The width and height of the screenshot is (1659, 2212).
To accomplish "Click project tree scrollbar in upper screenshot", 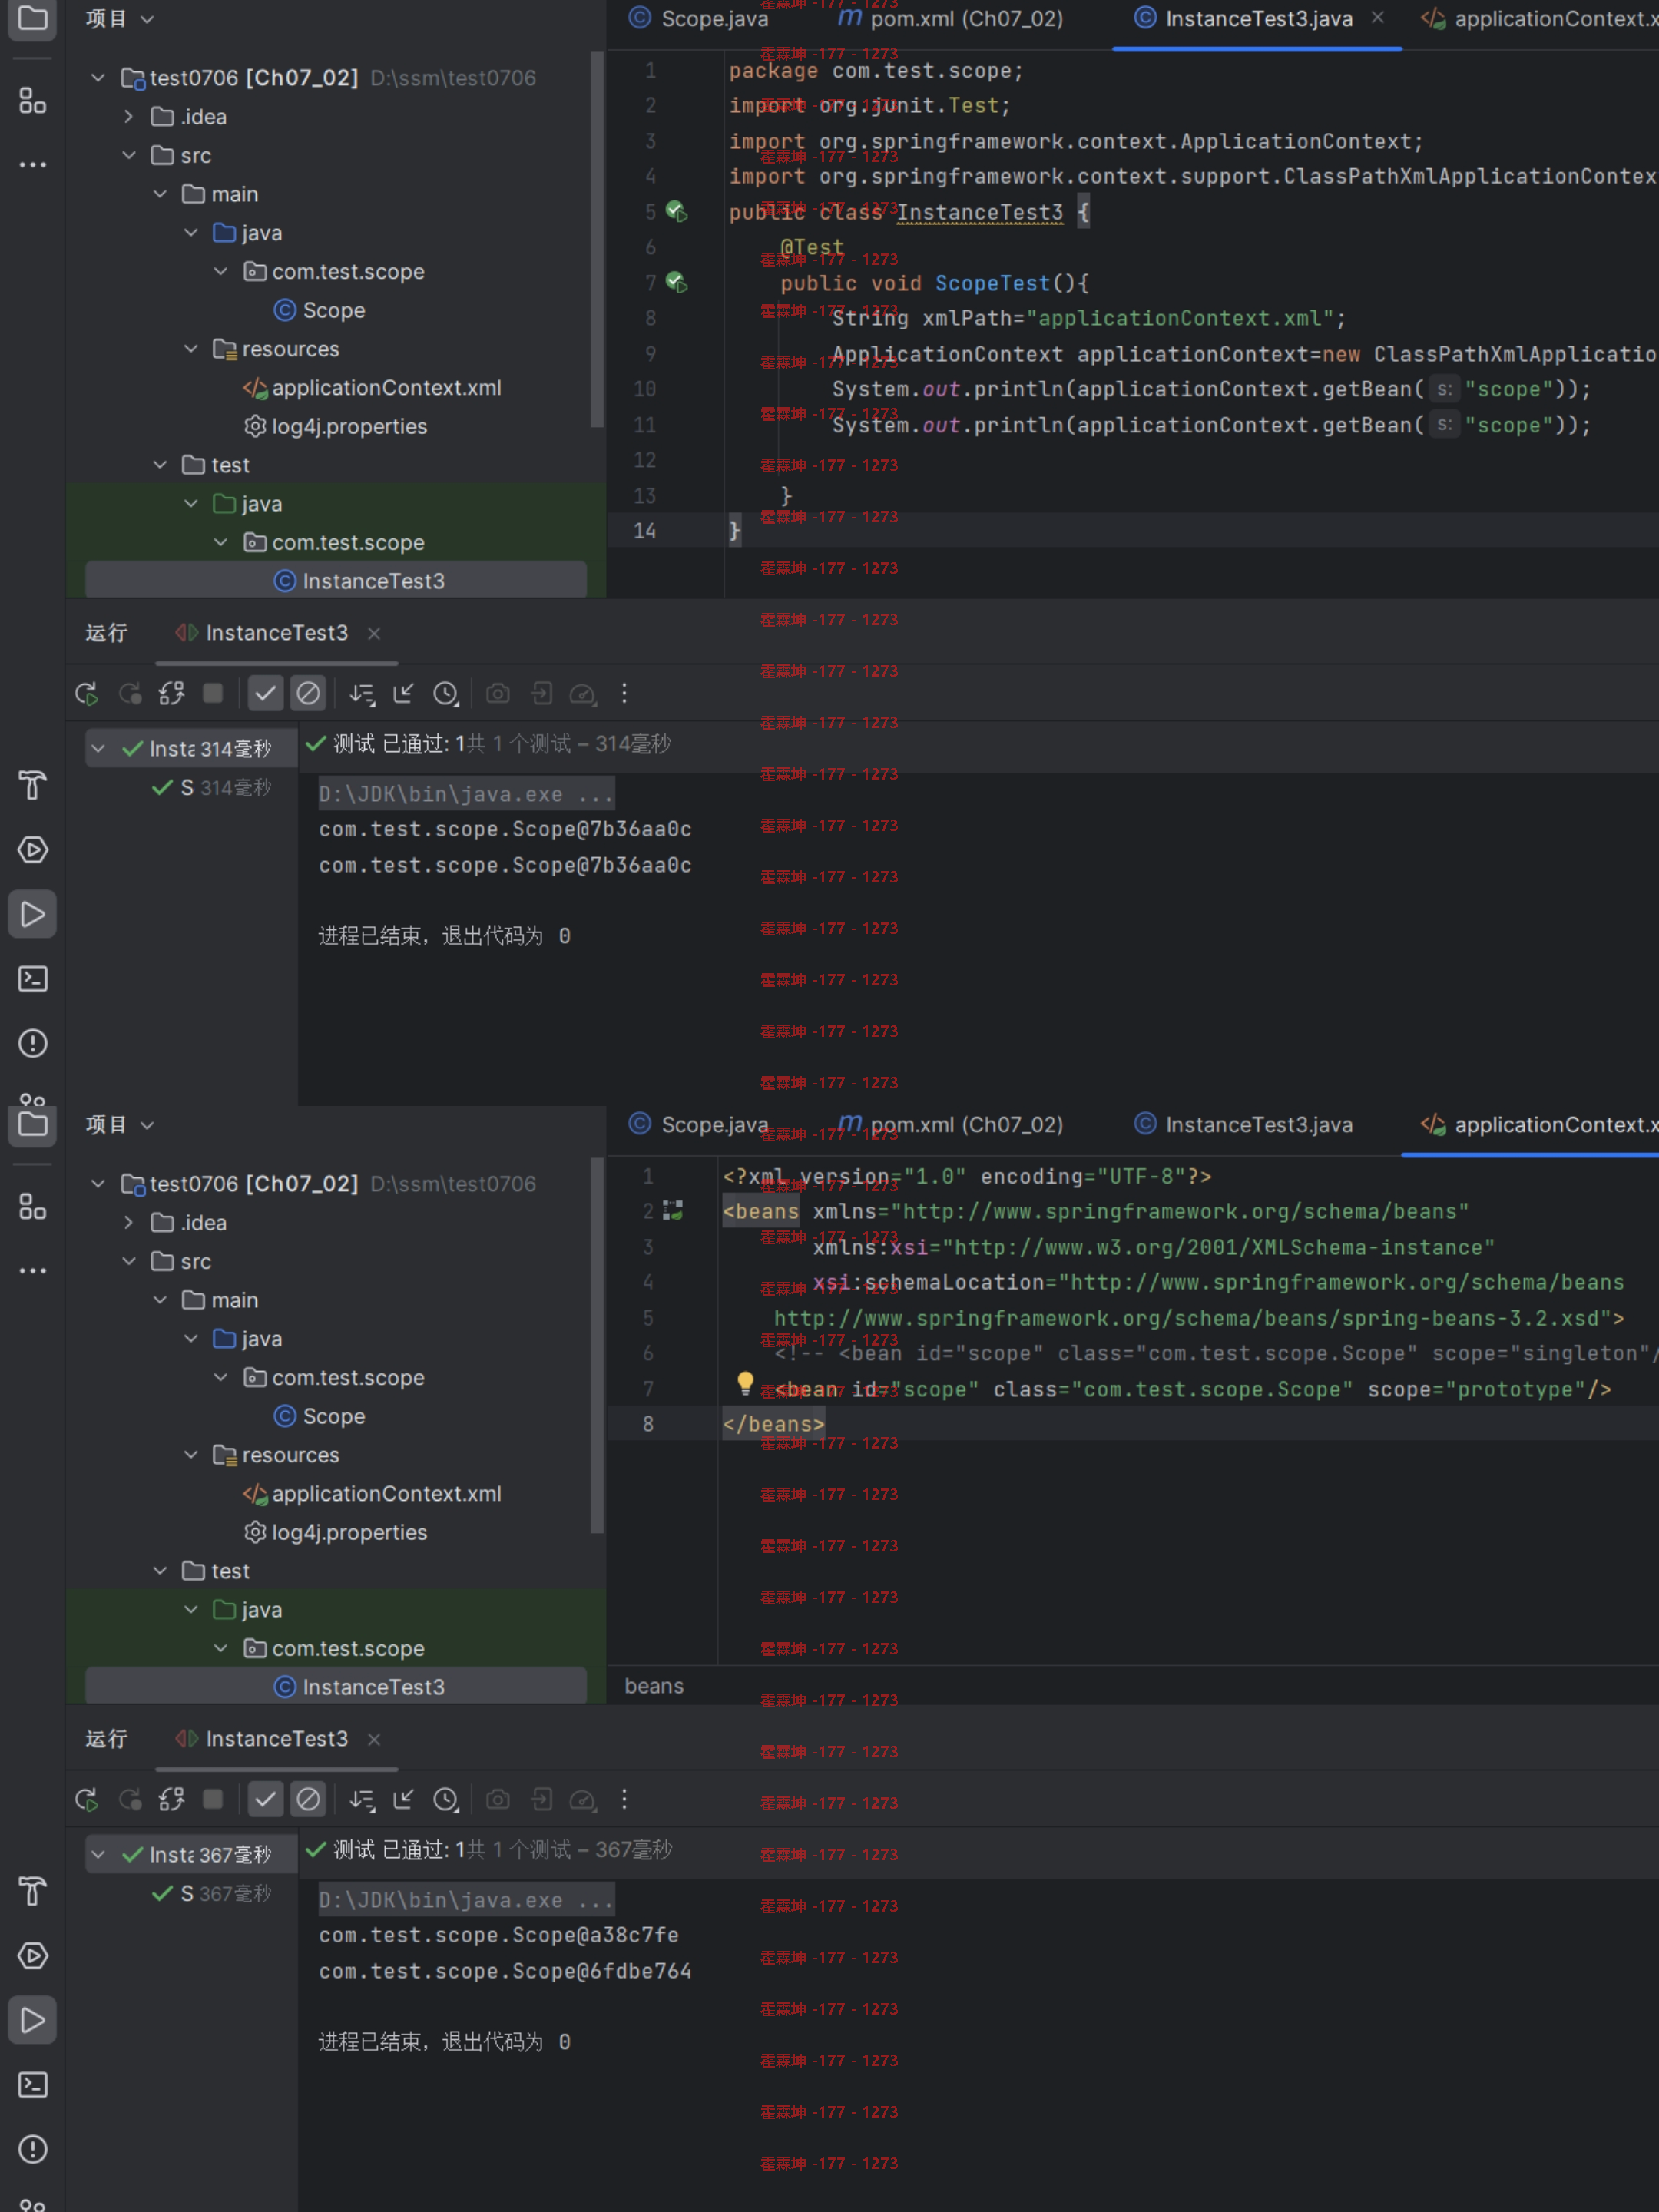I will click(x=597, y=240).
